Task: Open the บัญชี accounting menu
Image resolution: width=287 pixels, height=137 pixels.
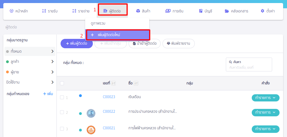Action: (205, 11)
